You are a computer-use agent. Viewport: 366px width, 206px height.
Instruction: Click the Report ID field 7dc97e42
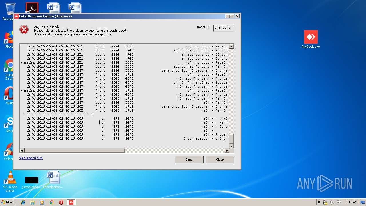[x=224, y=28]
